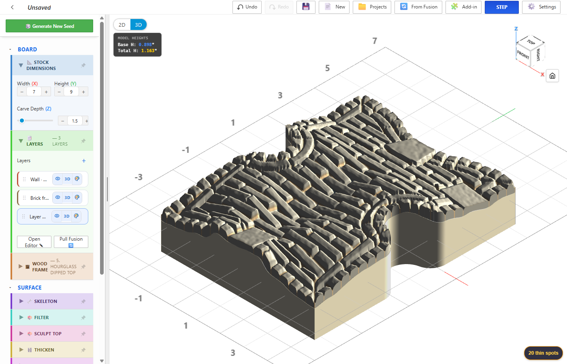Click the 20 thin spots badge
This screenshot has width=567, height=364.
point(543,353)
